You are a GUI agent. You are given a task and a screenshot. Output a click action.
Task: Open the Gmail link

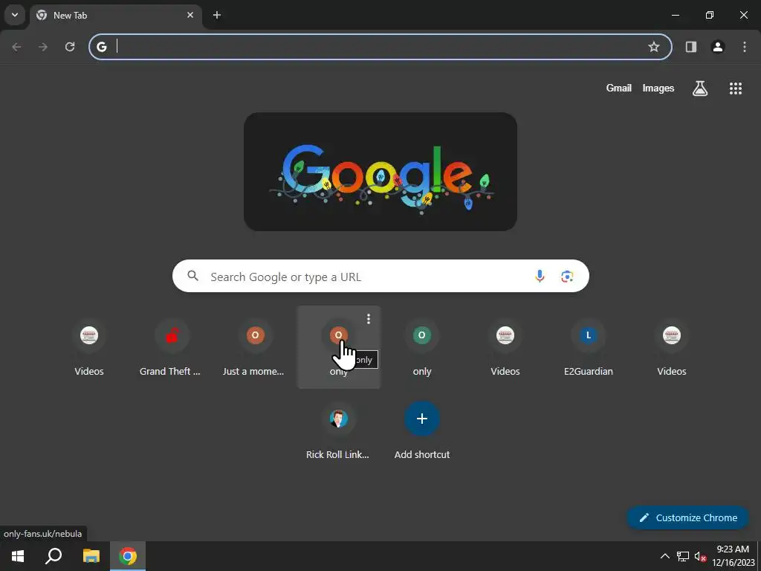point(619,88)
